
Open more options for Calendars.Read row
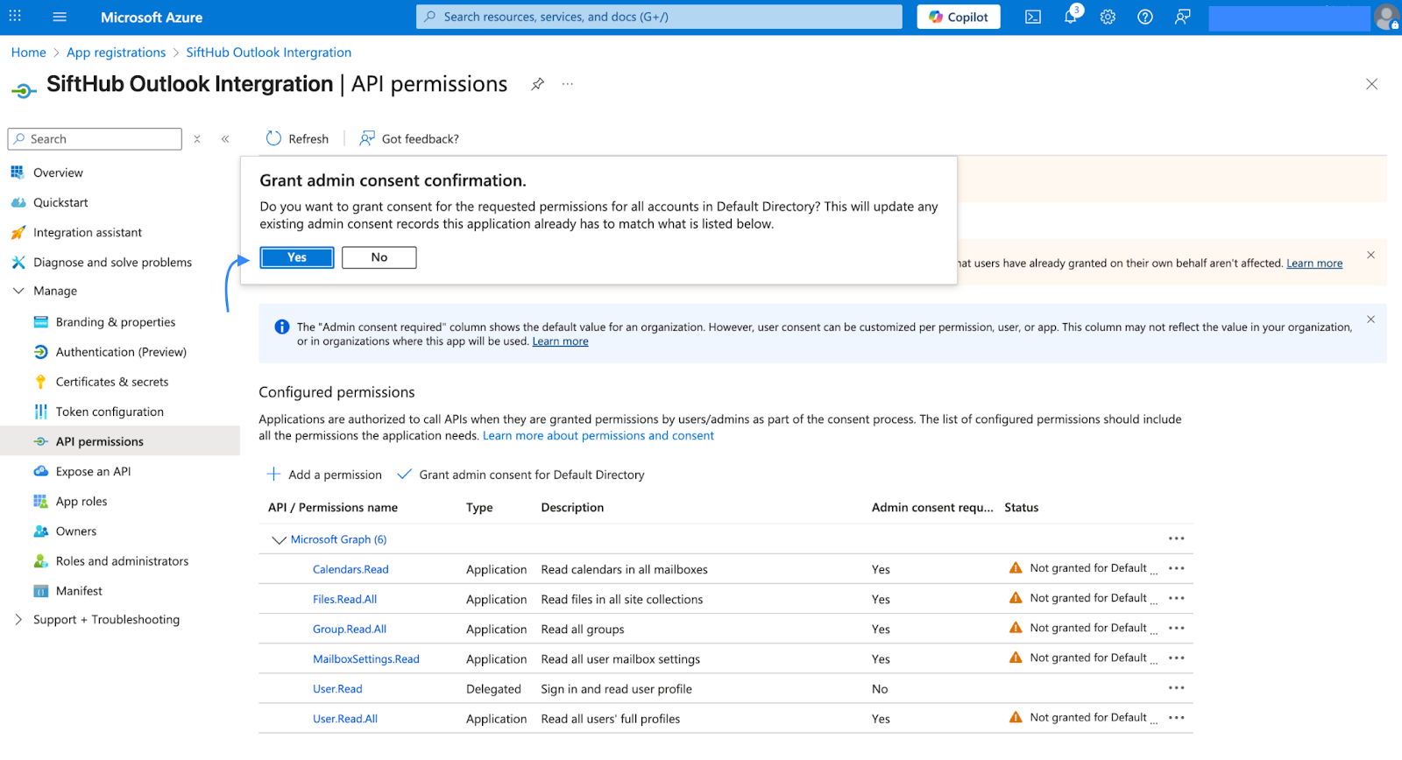pyautogui.click(x=1176, y=568)
